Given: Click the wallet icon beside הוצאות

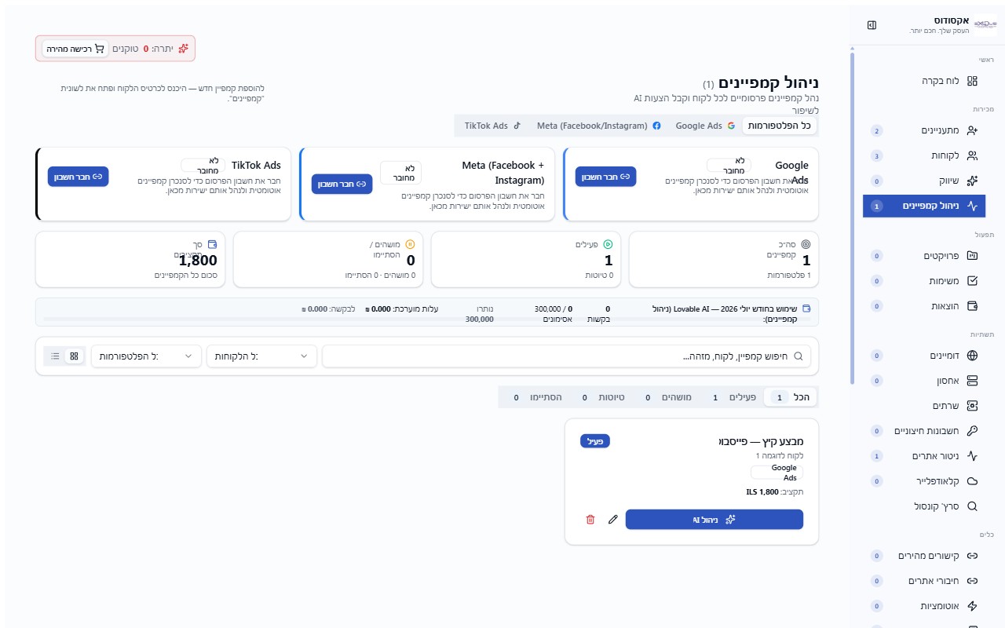Looking at the screenshot, I should click(972, 305).
